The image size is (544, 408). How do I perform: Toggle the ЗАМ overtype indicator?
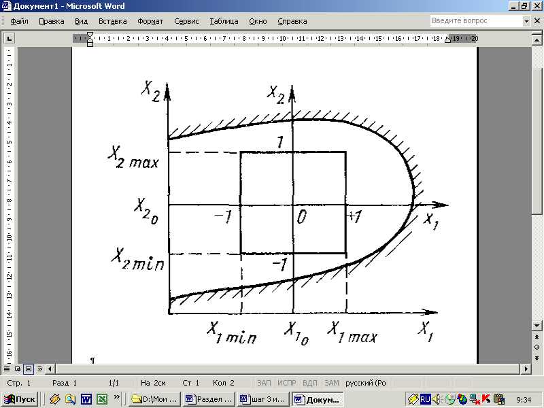[332, 383]
